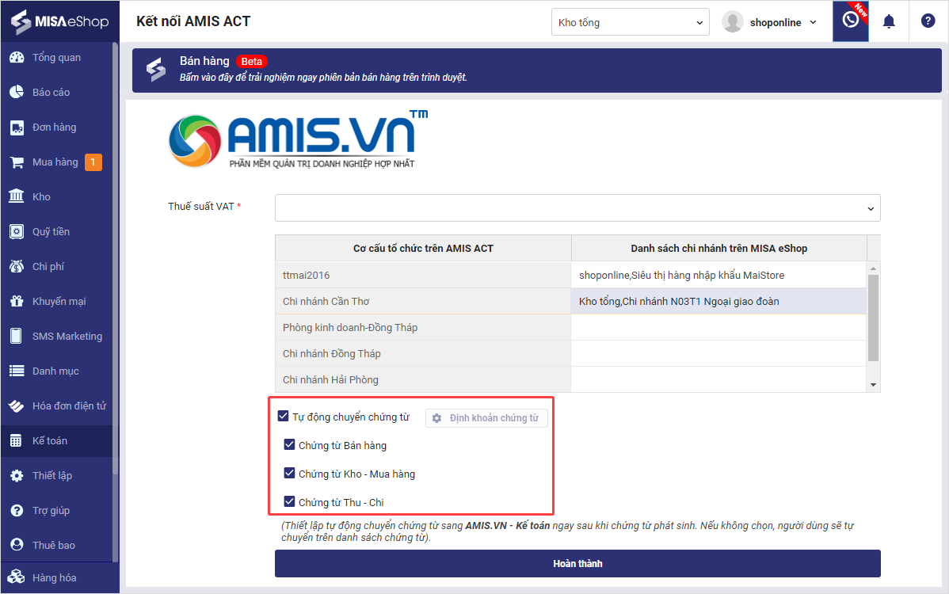Click header Cơ cấu tổ chức trên AMIS ACT
949x594 pixels.
(423, 248)
